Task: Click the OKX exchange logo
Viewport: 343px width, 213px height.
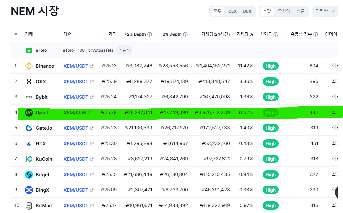Action: pyautogui.click(x=29, y=82)
